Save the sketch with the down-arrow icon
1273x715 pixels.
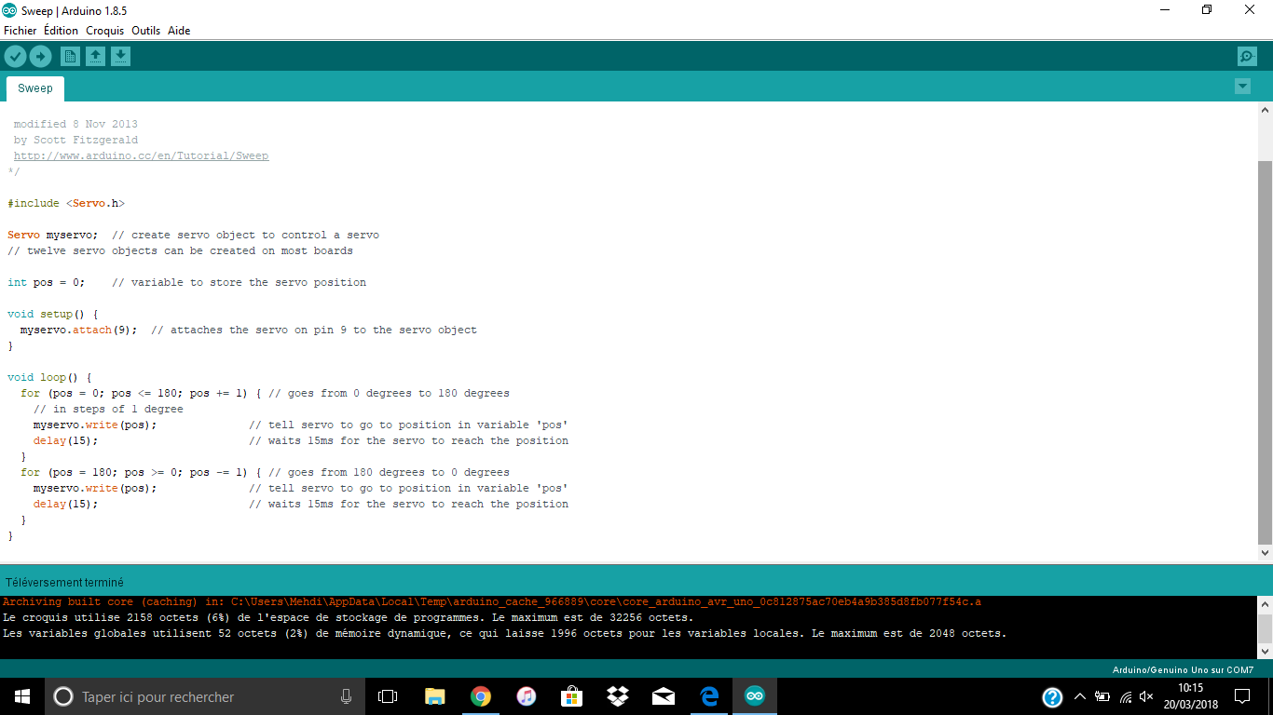[120, 57]
